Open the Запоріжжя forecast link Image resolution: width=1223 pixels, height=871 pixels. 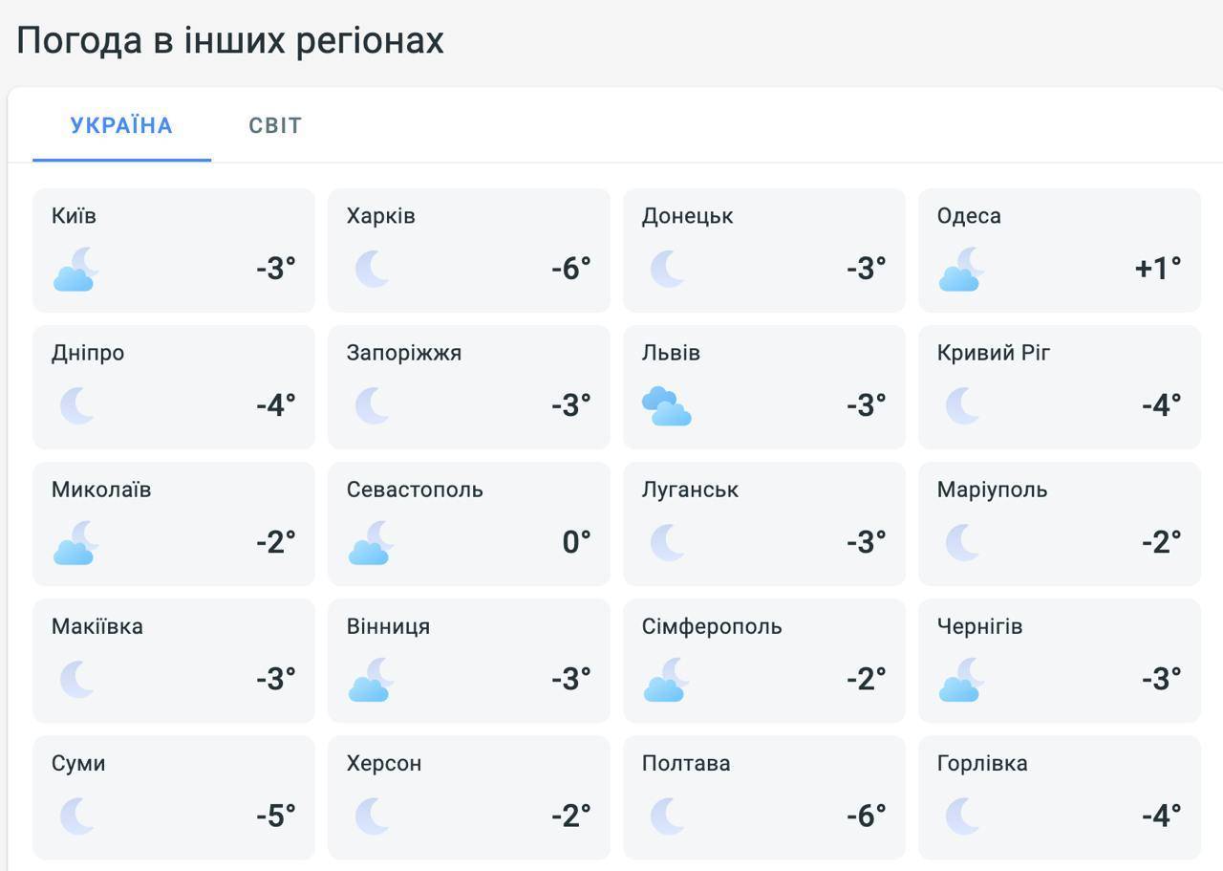(x=469, y=386)
